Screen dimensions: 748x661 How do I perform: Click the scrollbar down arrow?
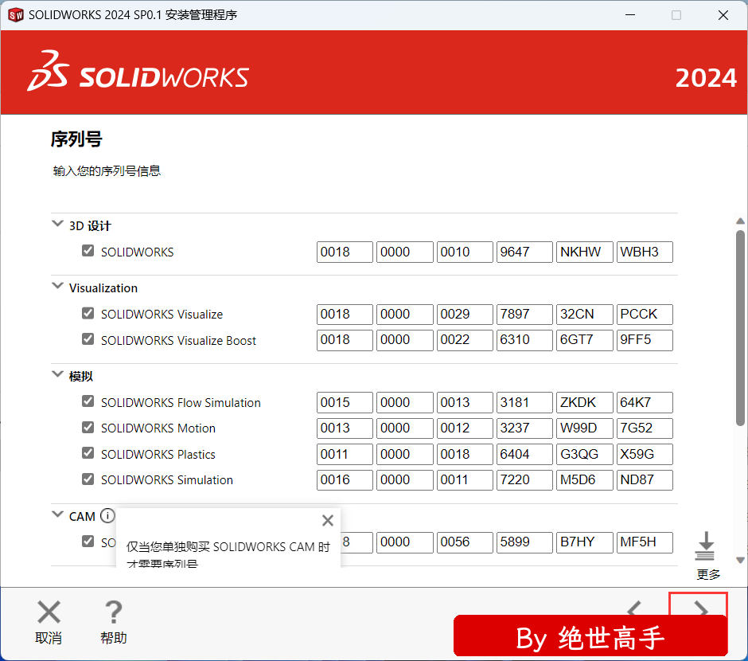click(740, 561)
